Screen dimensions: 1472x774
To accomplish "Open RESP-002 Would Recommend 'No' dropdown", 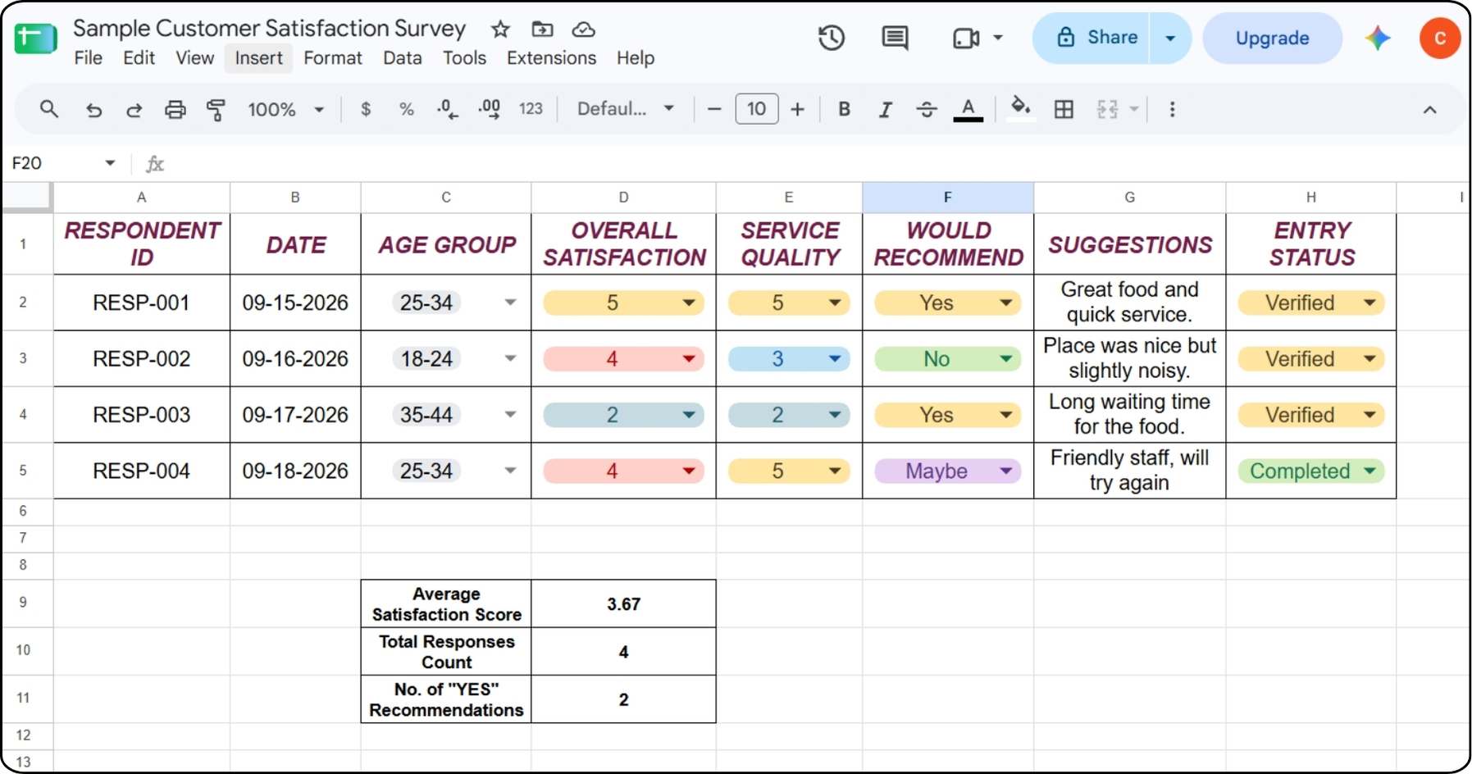I will click(x=1005, y=359).
